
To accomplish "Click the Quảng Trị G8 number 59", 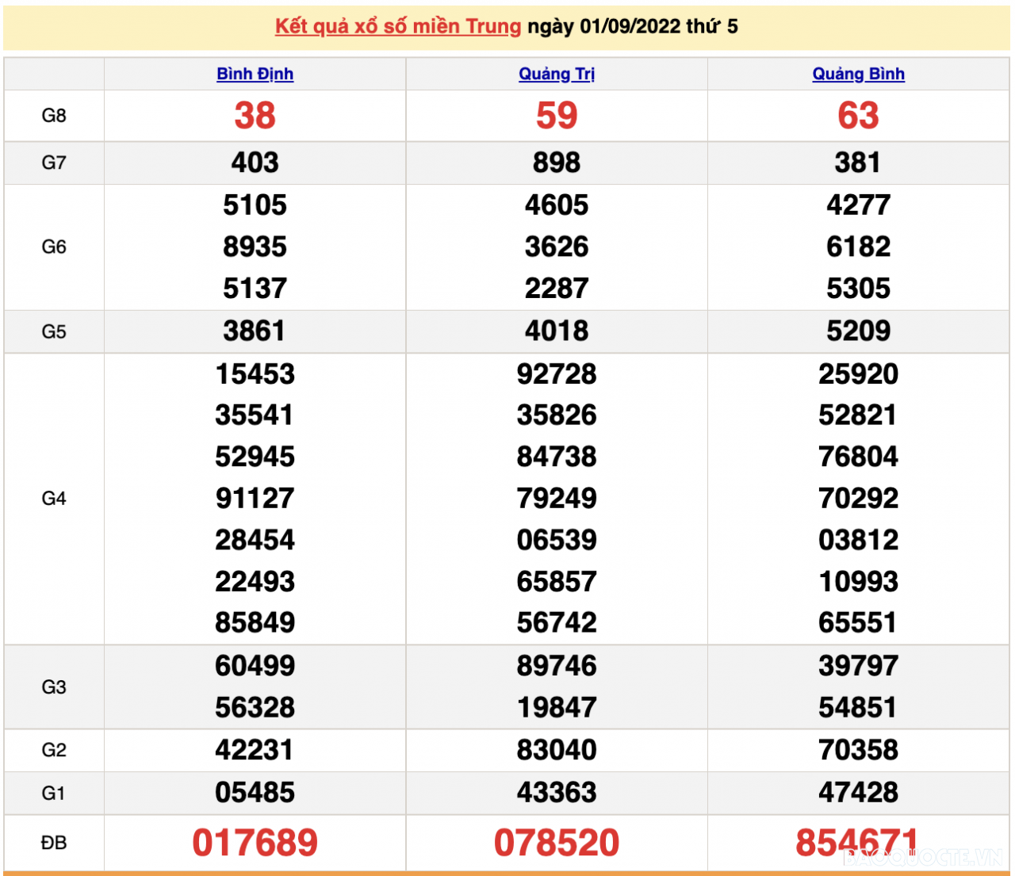I will point(557,116).
